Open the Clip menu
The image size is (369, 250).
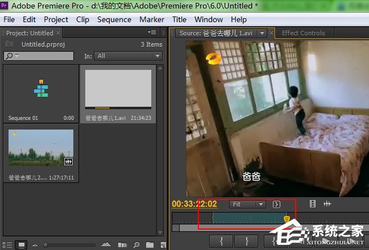tap(82, 19)
